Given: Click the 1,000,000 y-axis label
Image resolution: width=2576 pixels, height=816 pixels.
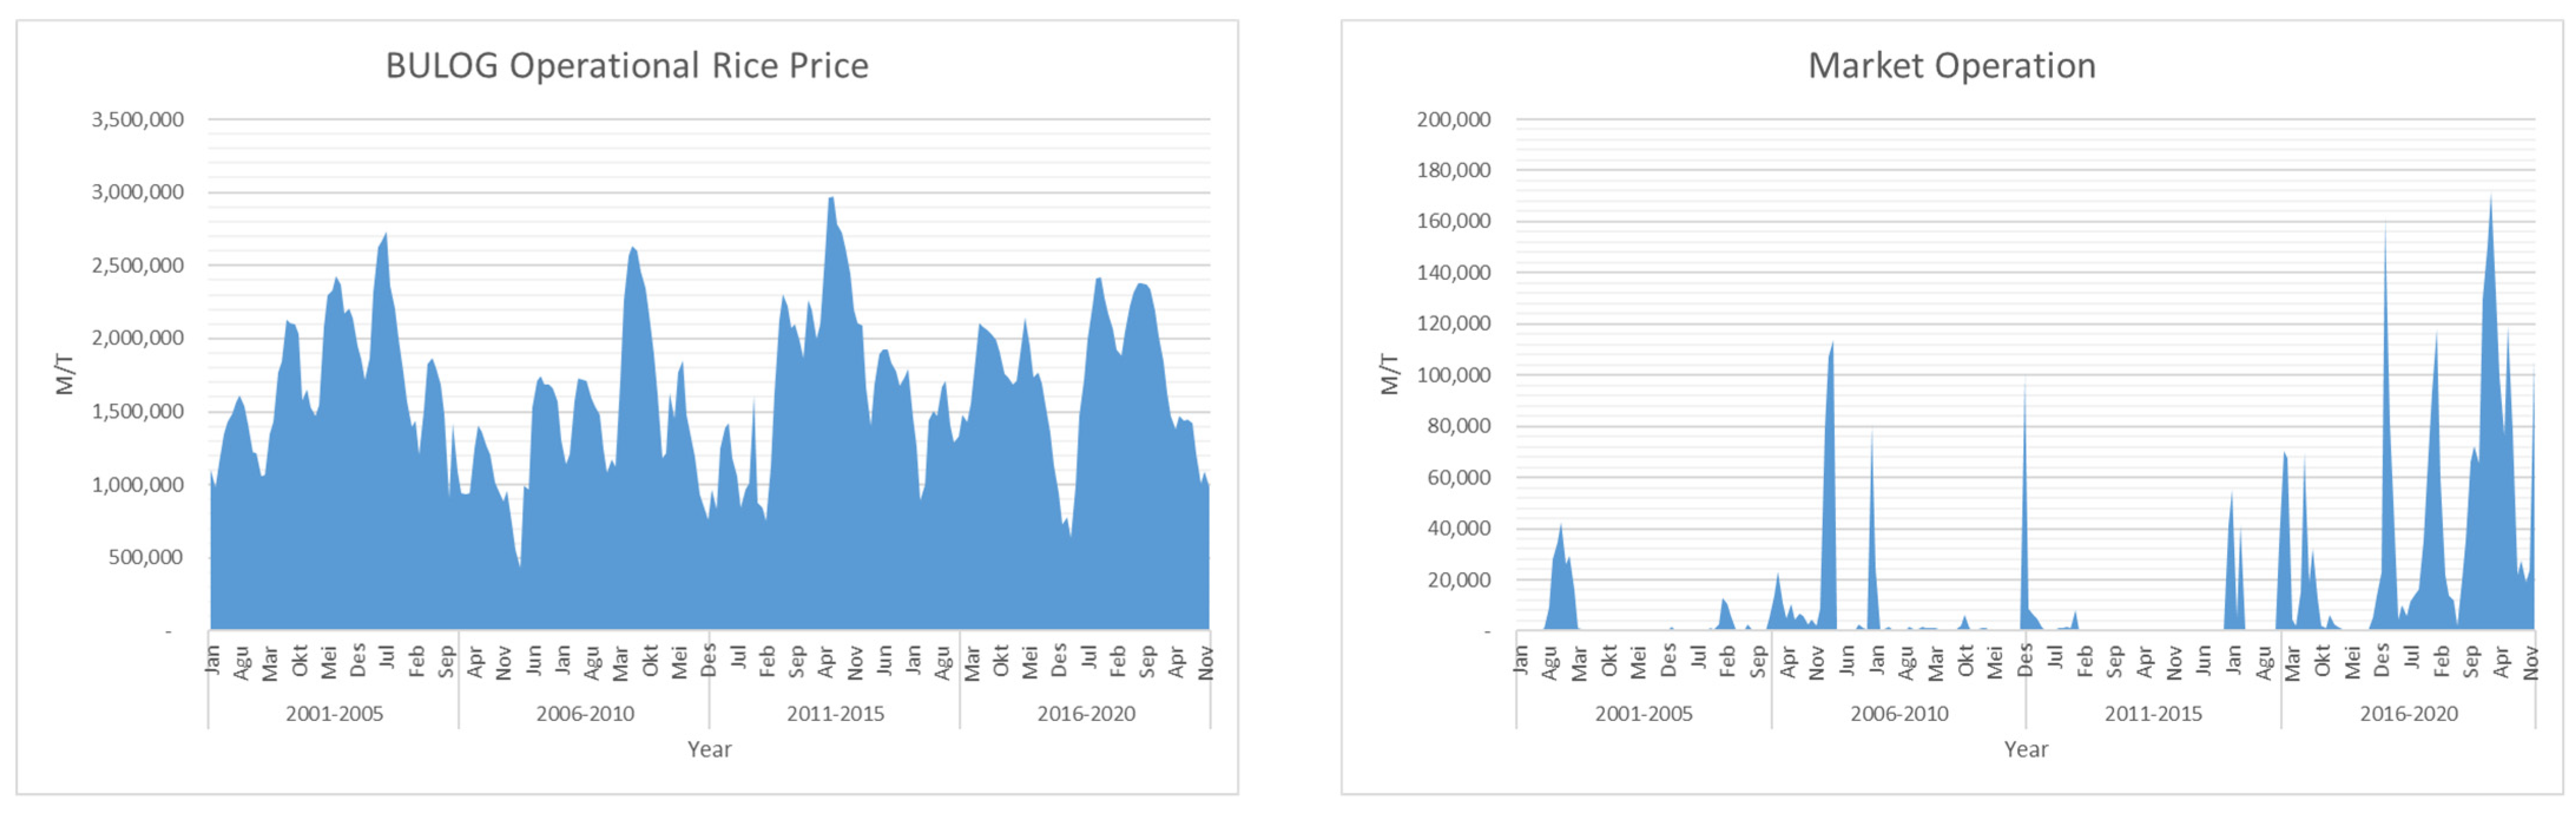Looking at the screenshot, I should pos(138,484).
